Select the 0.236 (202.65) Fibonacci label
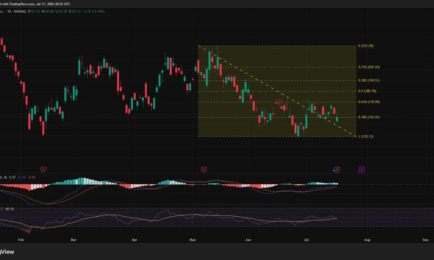 click(368, 67)
